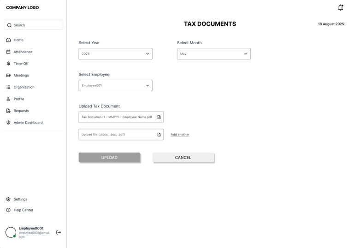The image size is (354, 248).
Task: Click the file icon in Tax Document 1 field
Action: point(159,117)
